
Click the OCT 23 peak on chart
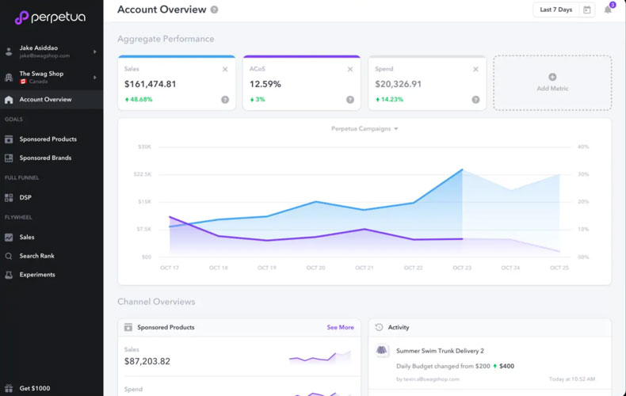click(462, 169)
